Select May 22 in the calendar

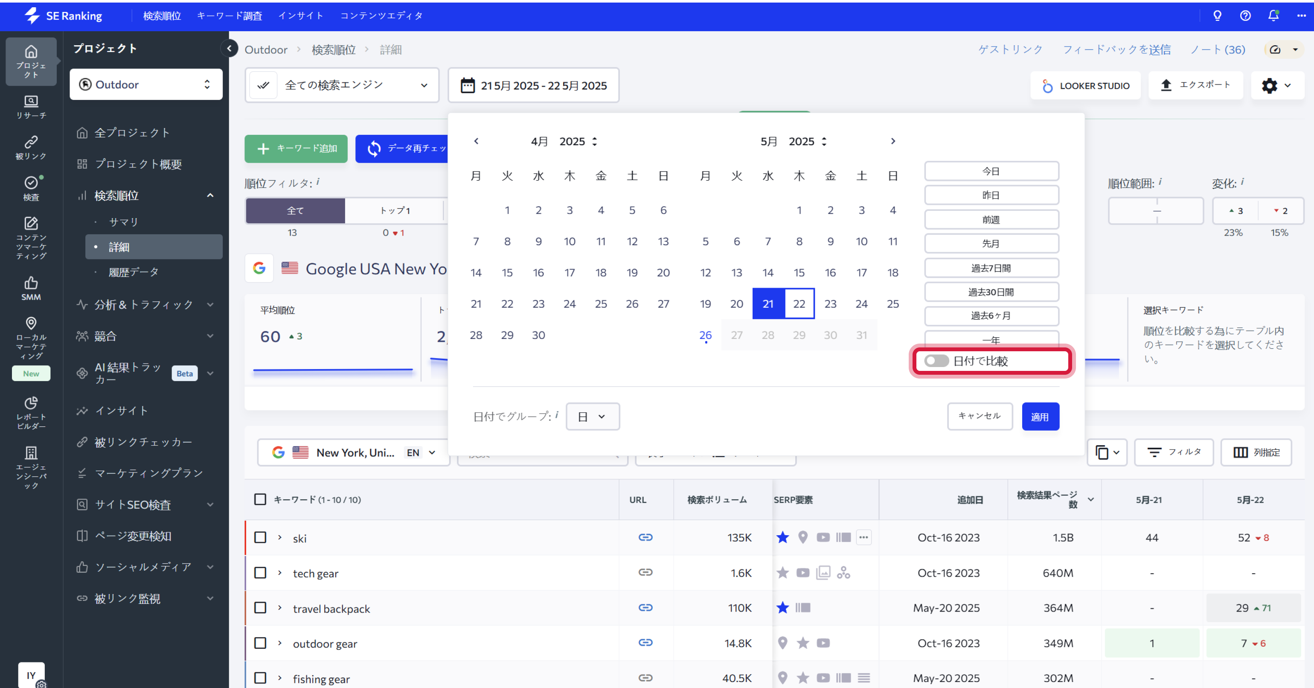click(799, 304)
